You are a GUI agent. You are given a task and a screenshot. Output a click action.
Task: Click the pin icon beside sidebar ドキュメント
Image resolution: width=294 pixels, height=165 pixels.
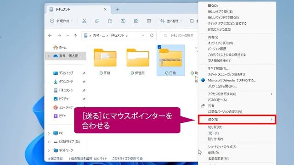(x=84, y=90)
